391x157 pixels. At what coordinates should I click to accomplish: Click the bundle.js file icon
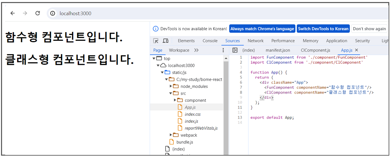click(171, 142)
